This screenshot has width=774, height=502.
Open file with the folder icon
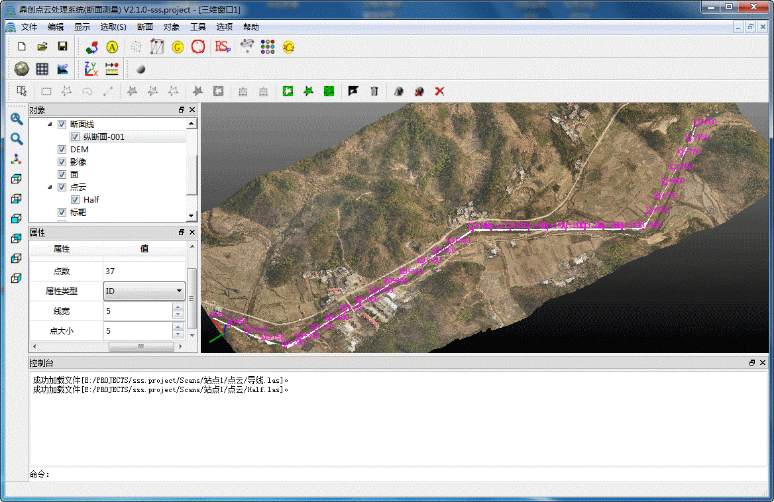pyautogui.click(x=42, y=46)
